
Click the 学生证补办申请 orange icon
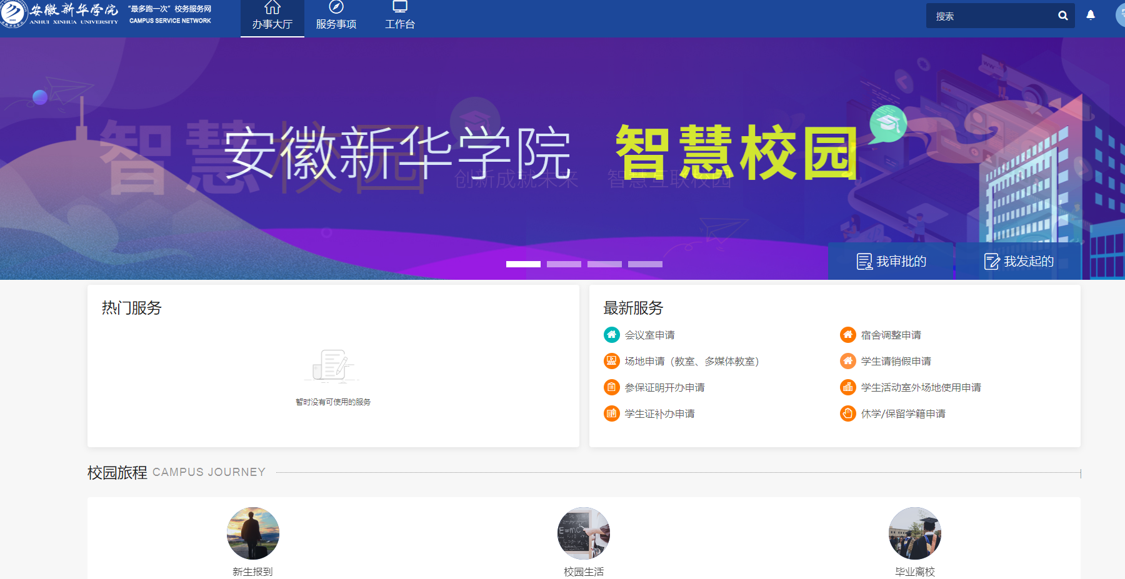[x=611, y=413]
